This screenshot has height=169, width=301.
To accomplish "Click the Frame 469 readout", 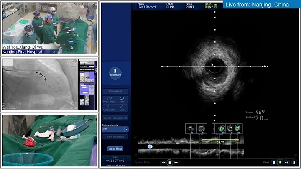I will [255, 112].
